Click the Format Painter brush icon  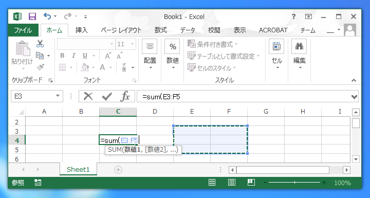click(x=41, y=67)
